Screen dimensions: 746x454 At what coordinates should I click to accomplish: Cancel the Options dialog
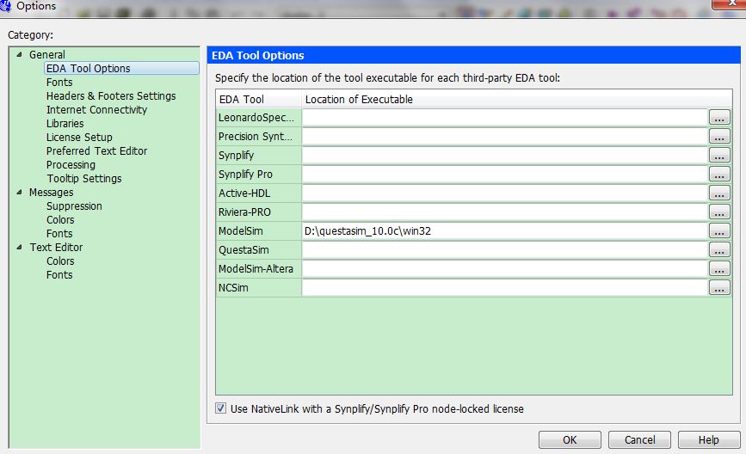(x=639, y=439)
